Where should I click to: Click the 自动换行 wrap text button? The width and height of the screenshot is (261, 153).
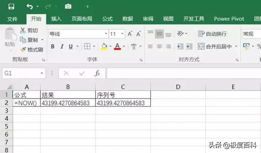(212, 34)
